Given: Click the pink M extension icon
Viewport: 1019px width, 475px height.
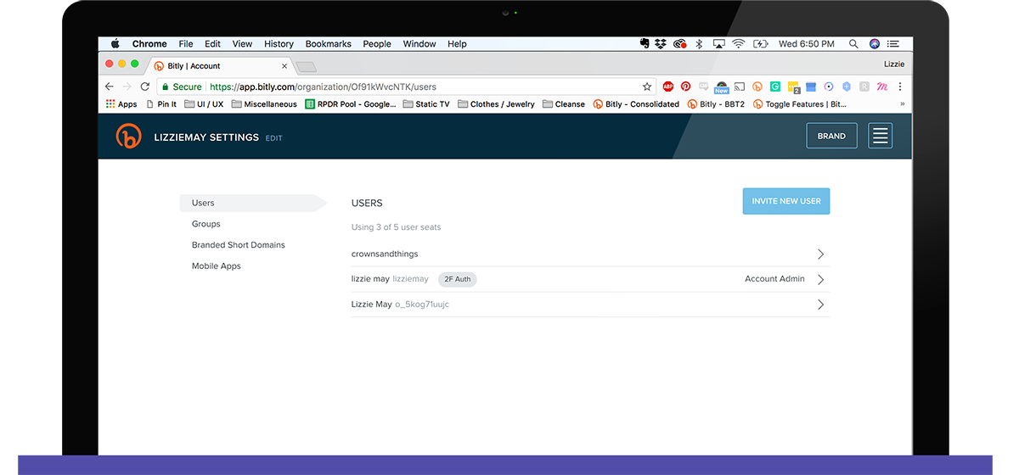Looking at the screenshot, I should pyautogui.click(x=882, y=87).
